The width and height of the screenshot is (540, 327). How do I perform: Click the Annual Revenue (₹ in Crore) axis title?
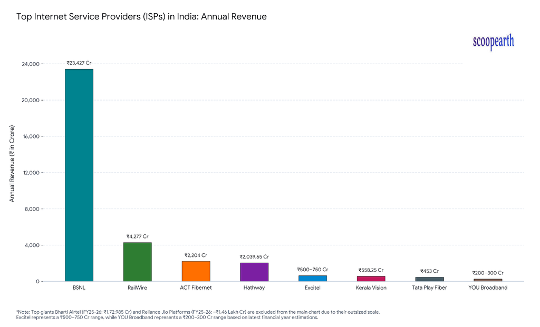tap(12, 164)
